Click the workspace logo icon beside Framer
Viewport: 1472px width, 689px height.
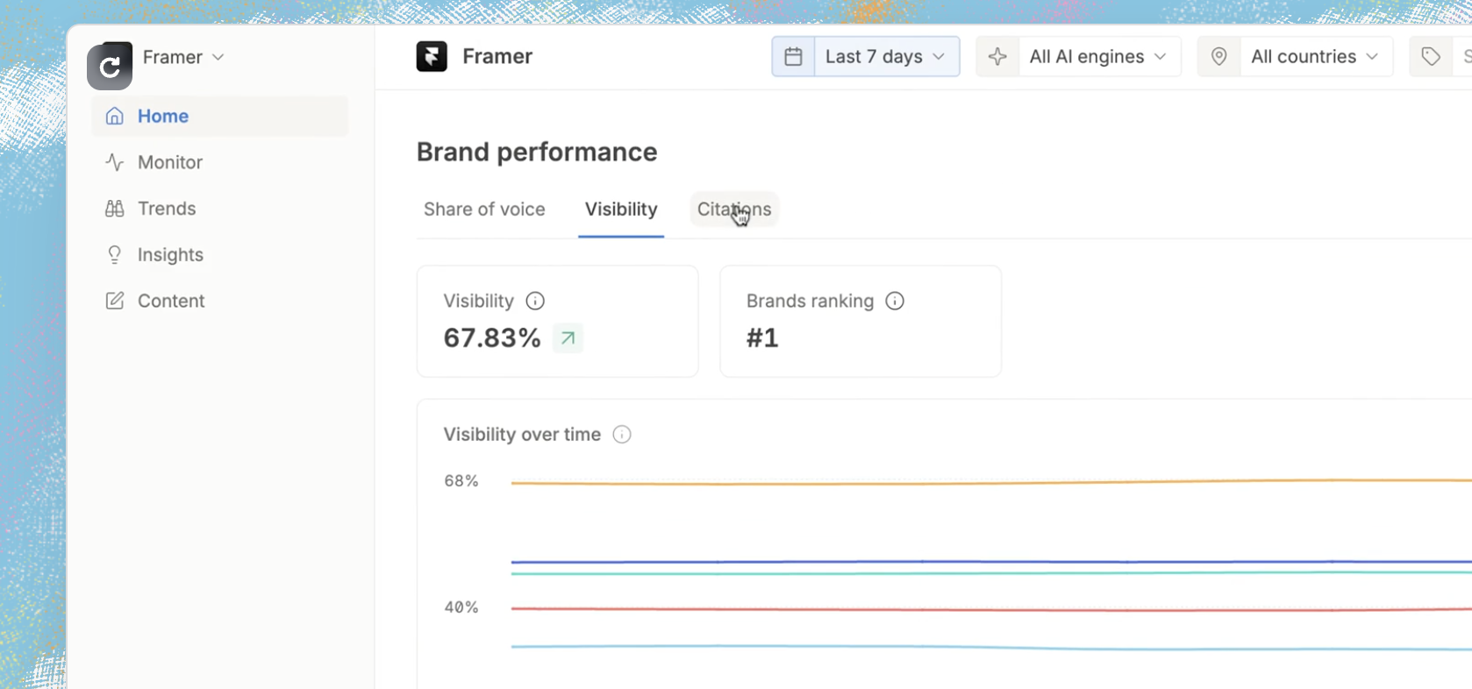(110, 66)
